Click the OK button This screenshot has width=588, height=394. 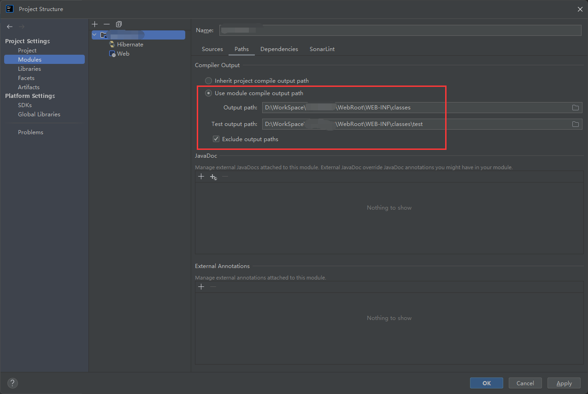[x=487, y=383]
